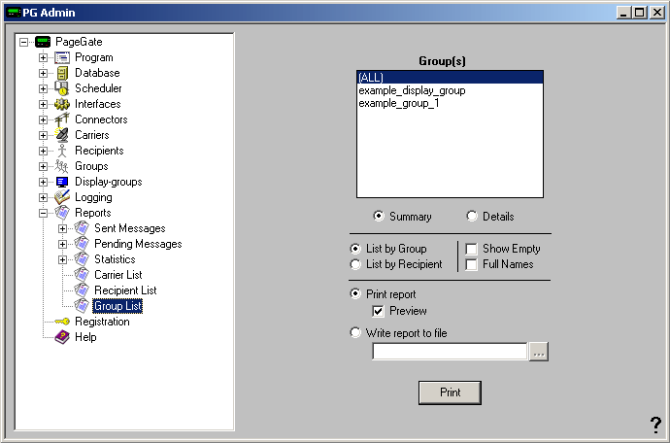Click the Carriers satellite dish icon
The image size is (670, 443).
[x=62, y=135]
